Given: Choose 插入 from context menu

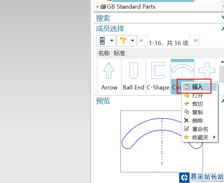Looking at the screenshot, I should 200,87.
